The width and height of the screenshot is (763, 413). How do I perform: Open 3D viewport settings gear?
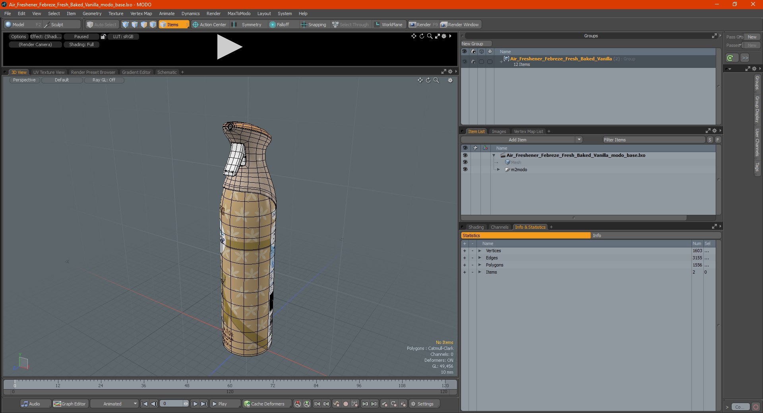(450, 80)
